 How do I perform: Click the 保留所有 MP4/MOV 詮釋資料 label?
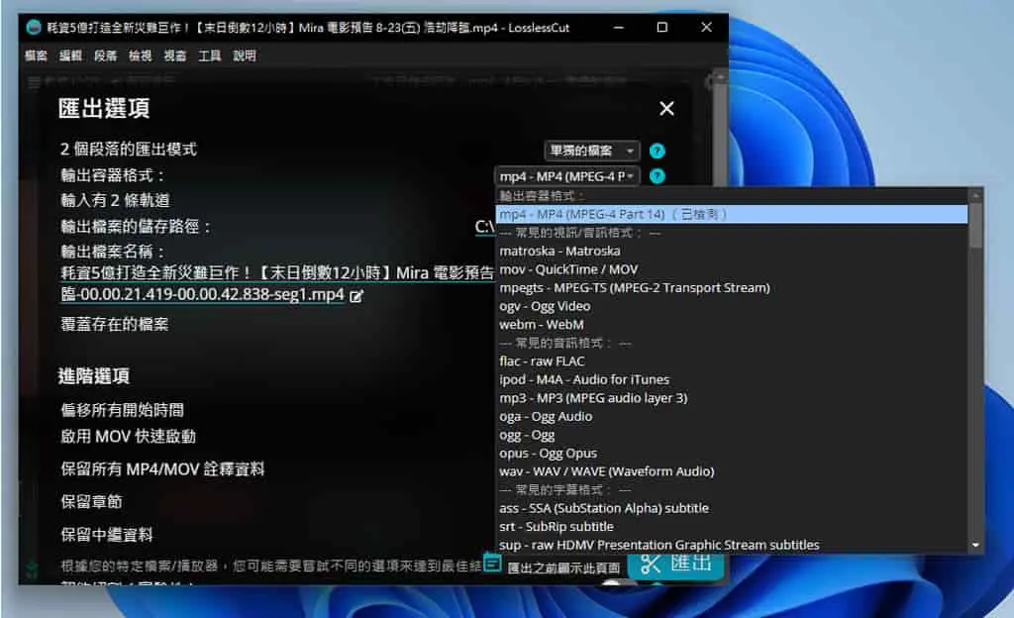coord(162,469)
